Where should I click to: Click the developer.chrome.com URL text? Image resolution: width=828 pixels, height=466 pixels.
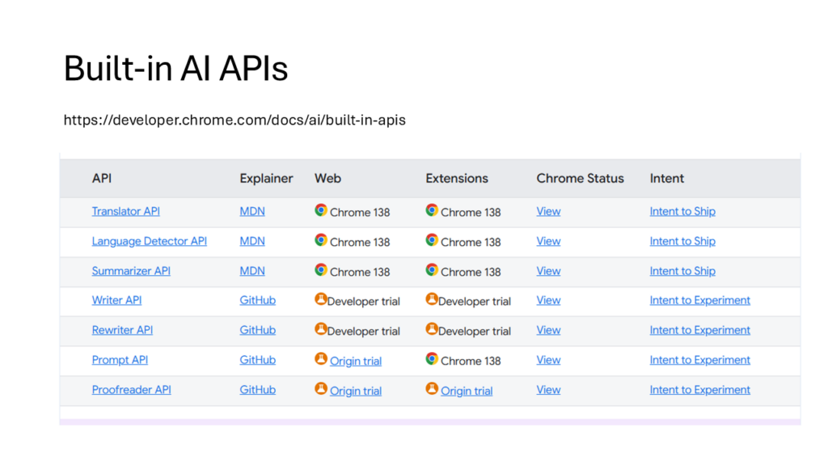tap(234, 120)
